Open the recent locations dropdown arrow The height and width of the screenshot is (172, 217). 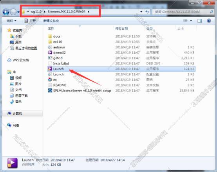[x=18, y=12]
